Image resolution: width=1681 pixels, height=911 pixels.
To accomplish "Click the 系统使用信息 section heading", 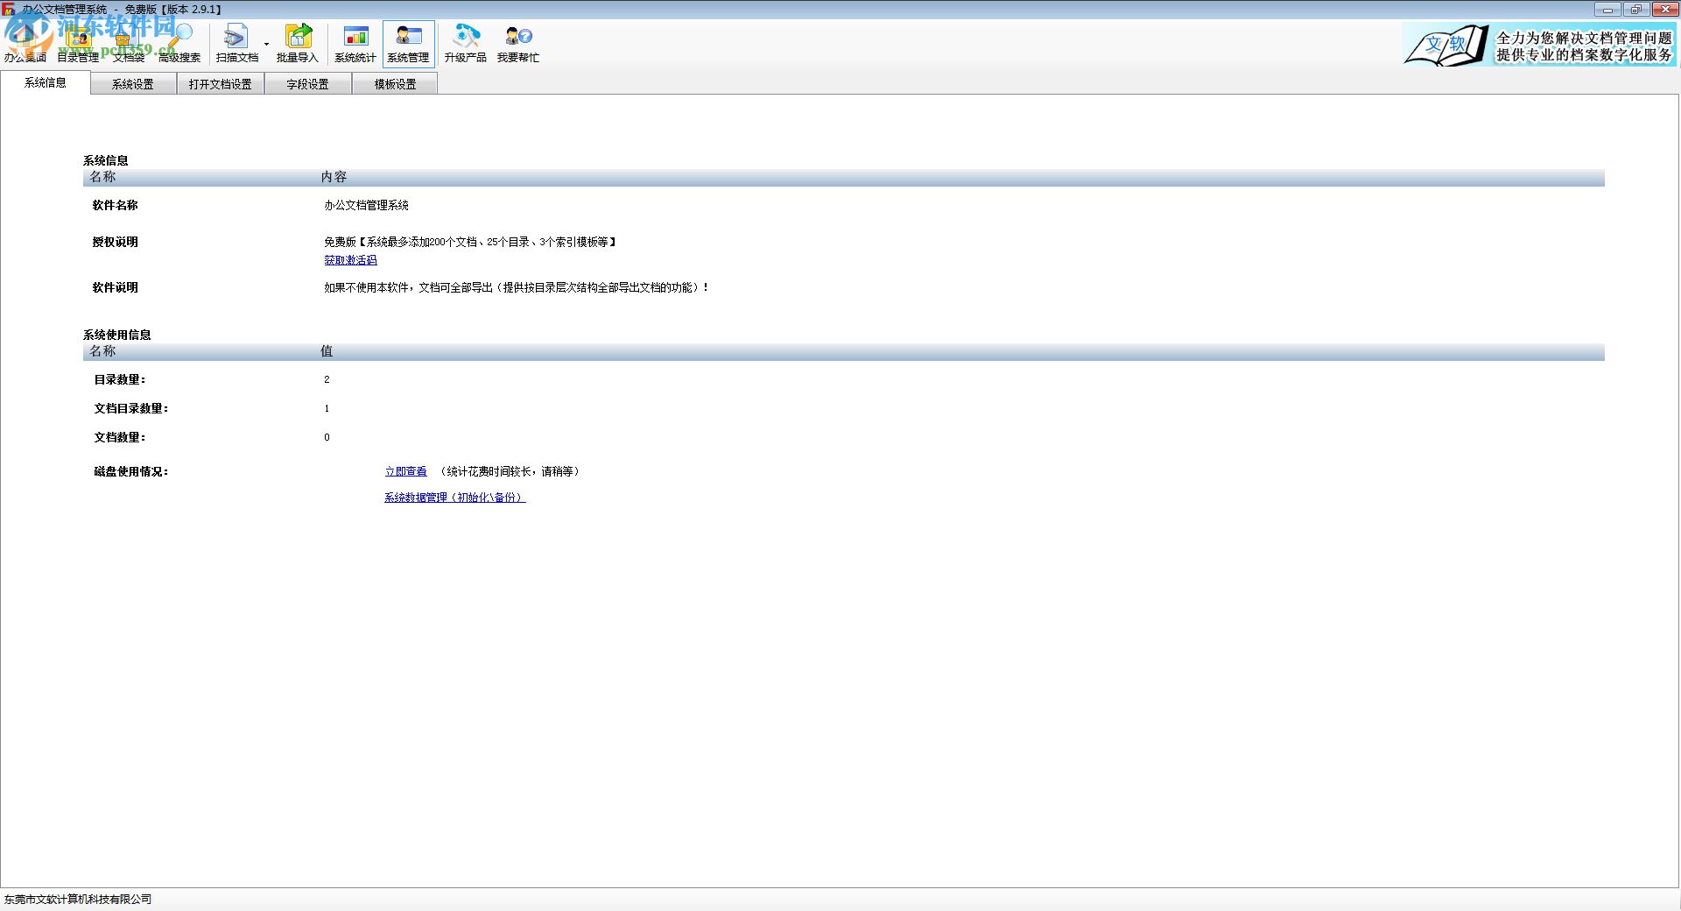I will click(117, 335).
